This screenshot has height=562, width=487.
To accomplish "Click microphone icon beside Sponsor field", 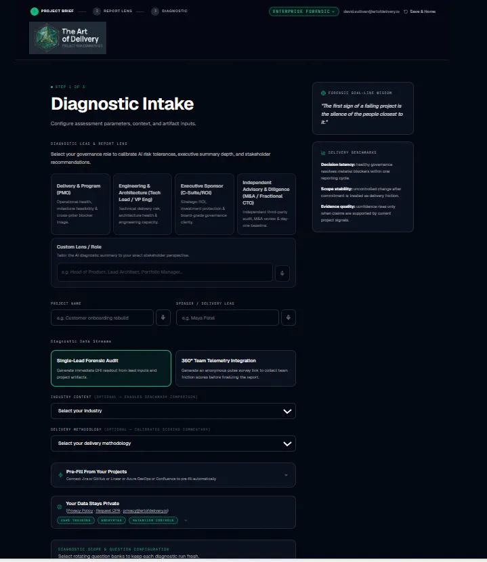I will pyautogui.click(x=289, y=318).
